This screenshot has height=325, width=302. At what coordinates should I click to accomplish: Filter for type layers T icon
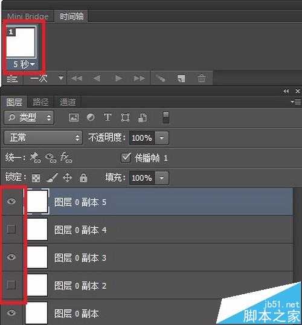click(x=108, y=117)
